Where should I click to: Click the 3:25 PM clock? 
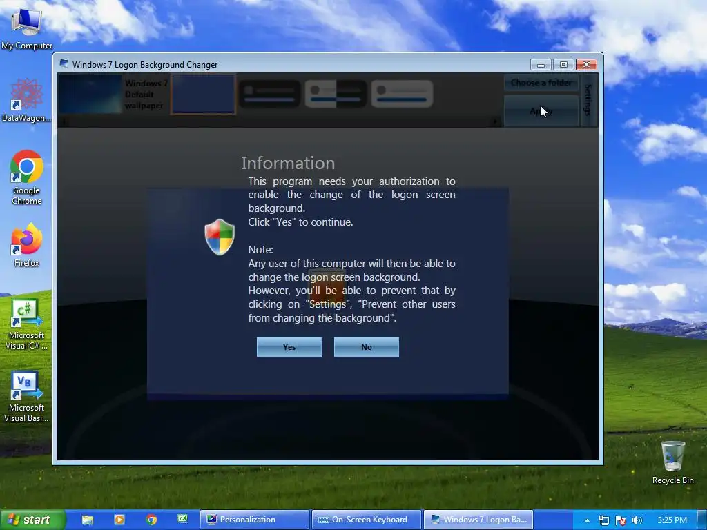[672, 520]
